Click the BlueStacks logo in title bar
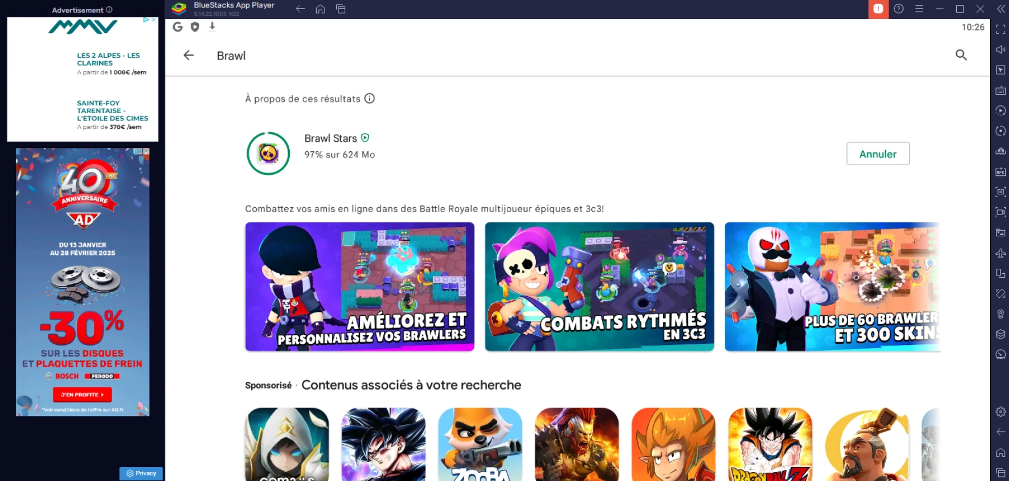Viewport: 1009px width, 481px height. click(x=179, y=8)
